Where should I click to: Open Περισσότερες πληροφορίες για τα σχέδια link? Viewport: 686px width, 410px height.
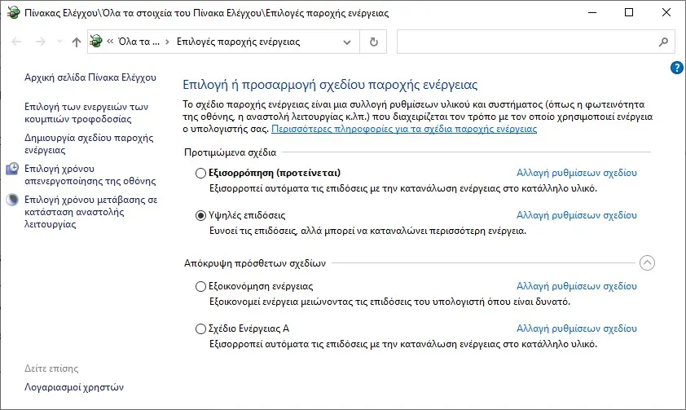(x=403, y=129)
